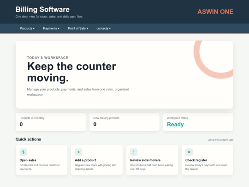Click the Quick actions heading
Viewport: 249px width, 187px height.
pyautogui.click(x=28, y=139)
